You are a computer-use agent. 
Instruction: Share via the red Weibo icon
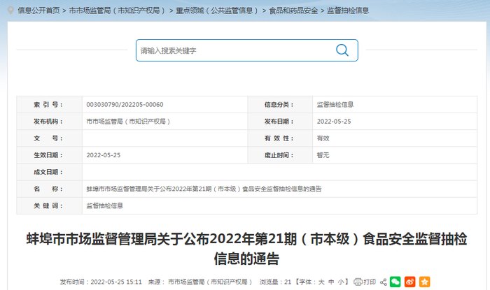[410, 282]
